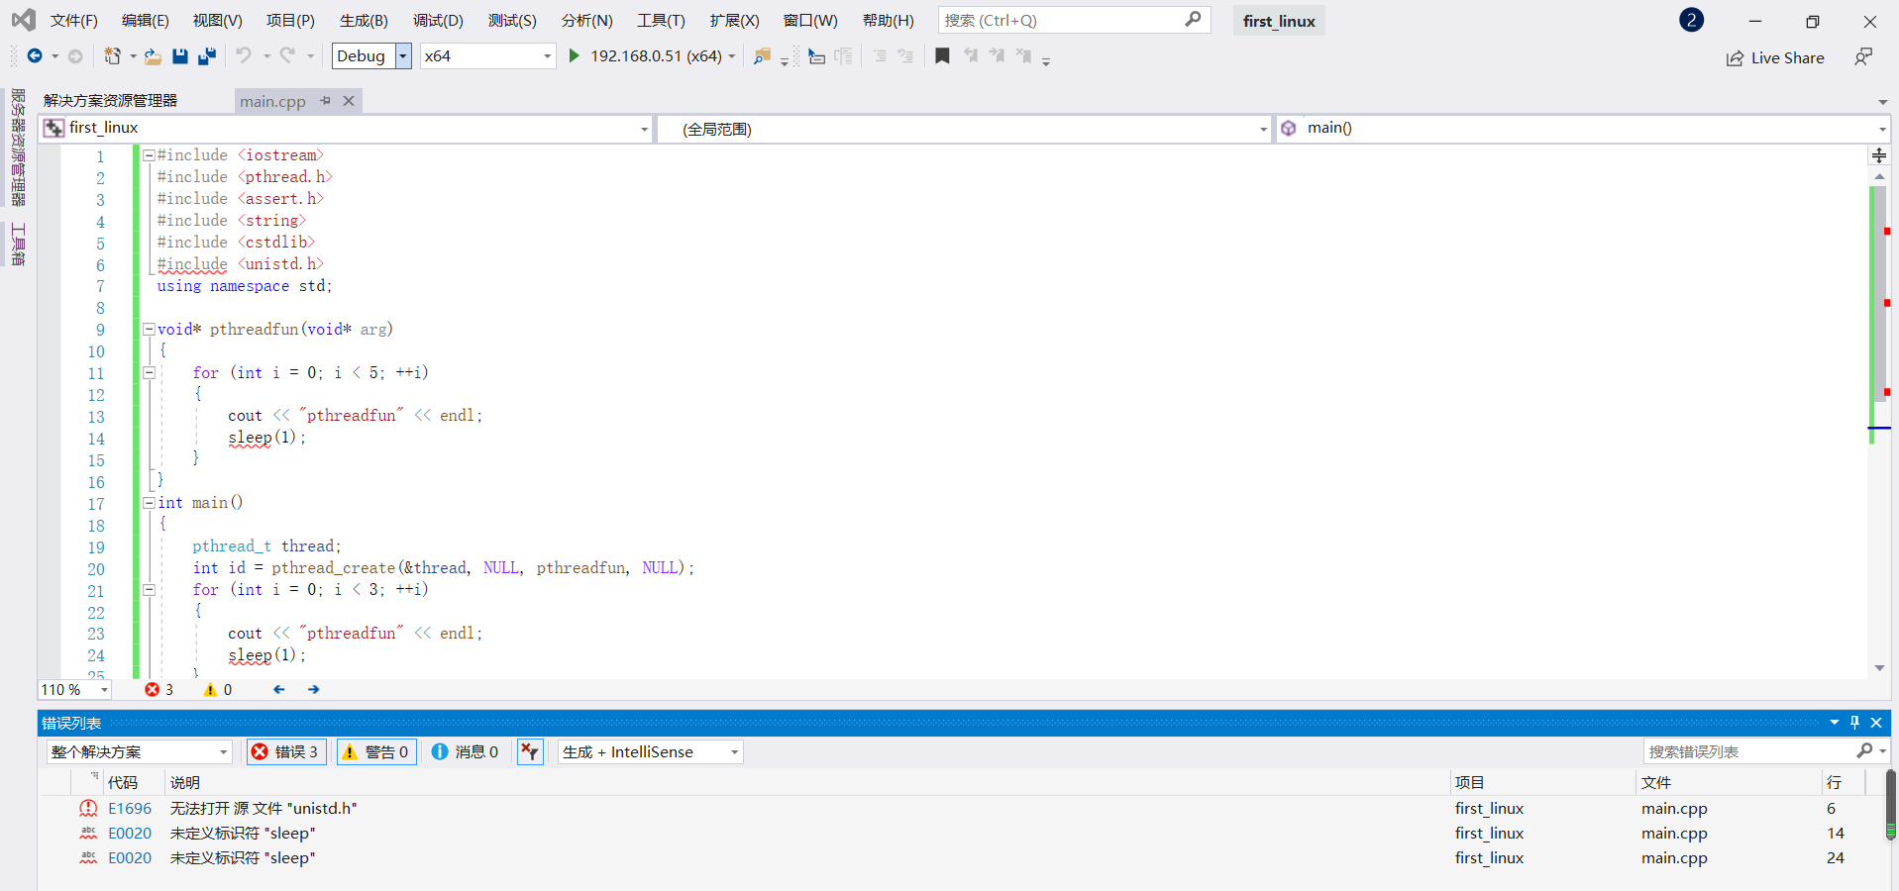Open the Debug configuration dropdown
The width and height of the screenshot is (1899, 891).
[x=403, y=56]
